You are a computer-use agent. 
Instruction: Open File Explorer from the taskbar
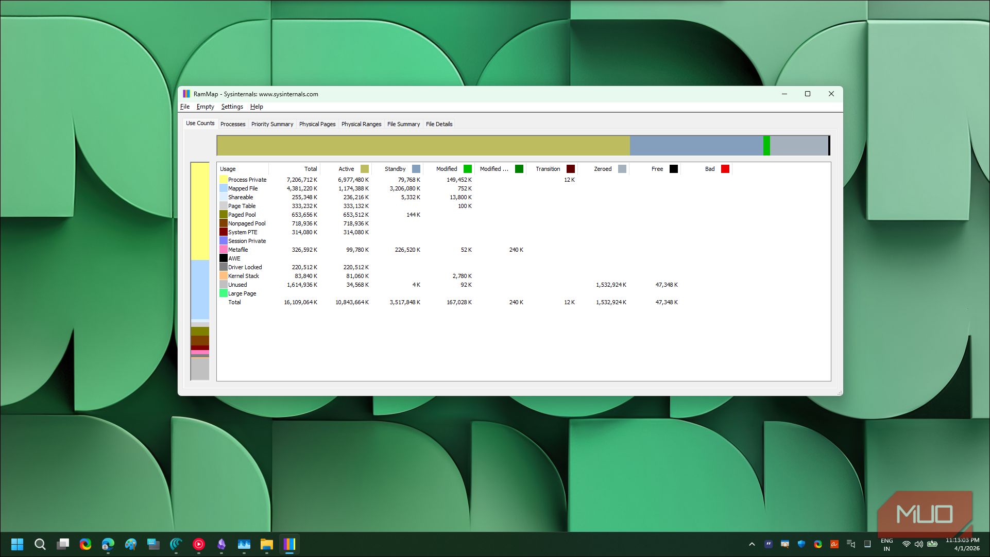[x=267, y=544]
